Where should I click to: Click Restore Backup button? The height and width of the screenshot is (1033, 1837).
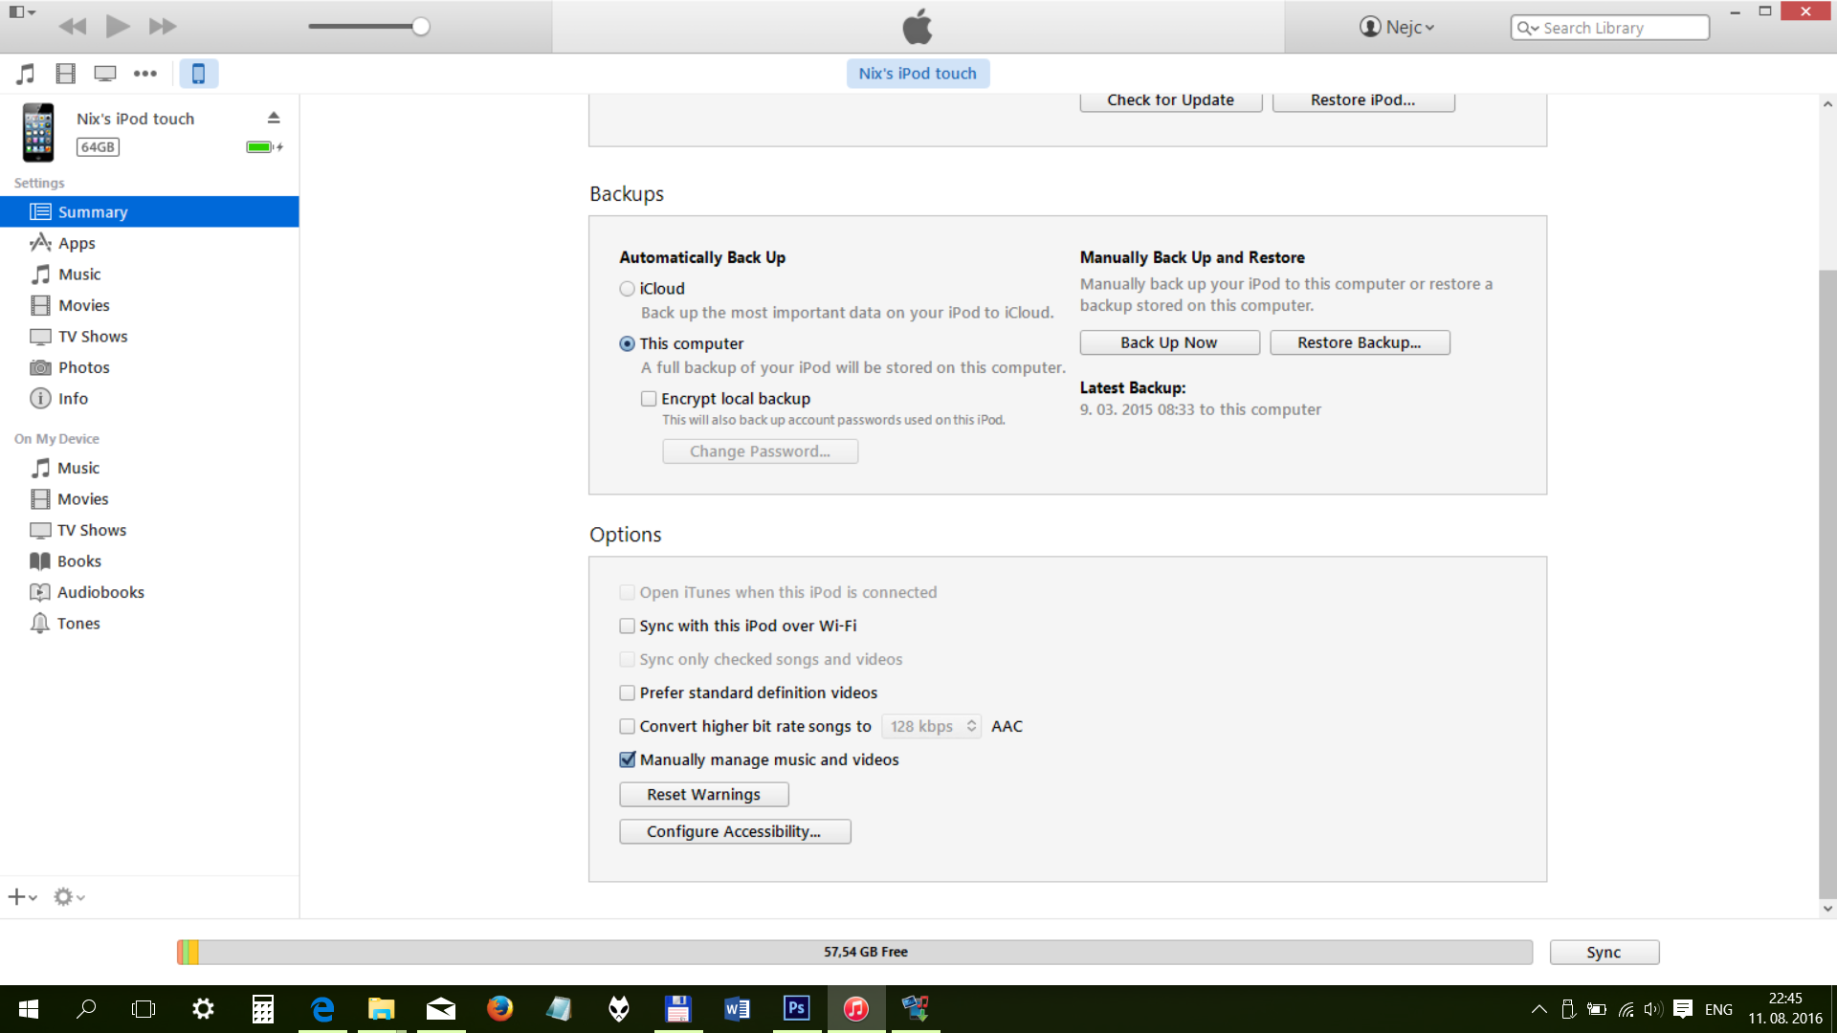click(1360, 342)
